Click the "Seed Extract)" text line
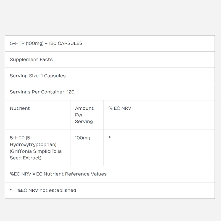 25,158
